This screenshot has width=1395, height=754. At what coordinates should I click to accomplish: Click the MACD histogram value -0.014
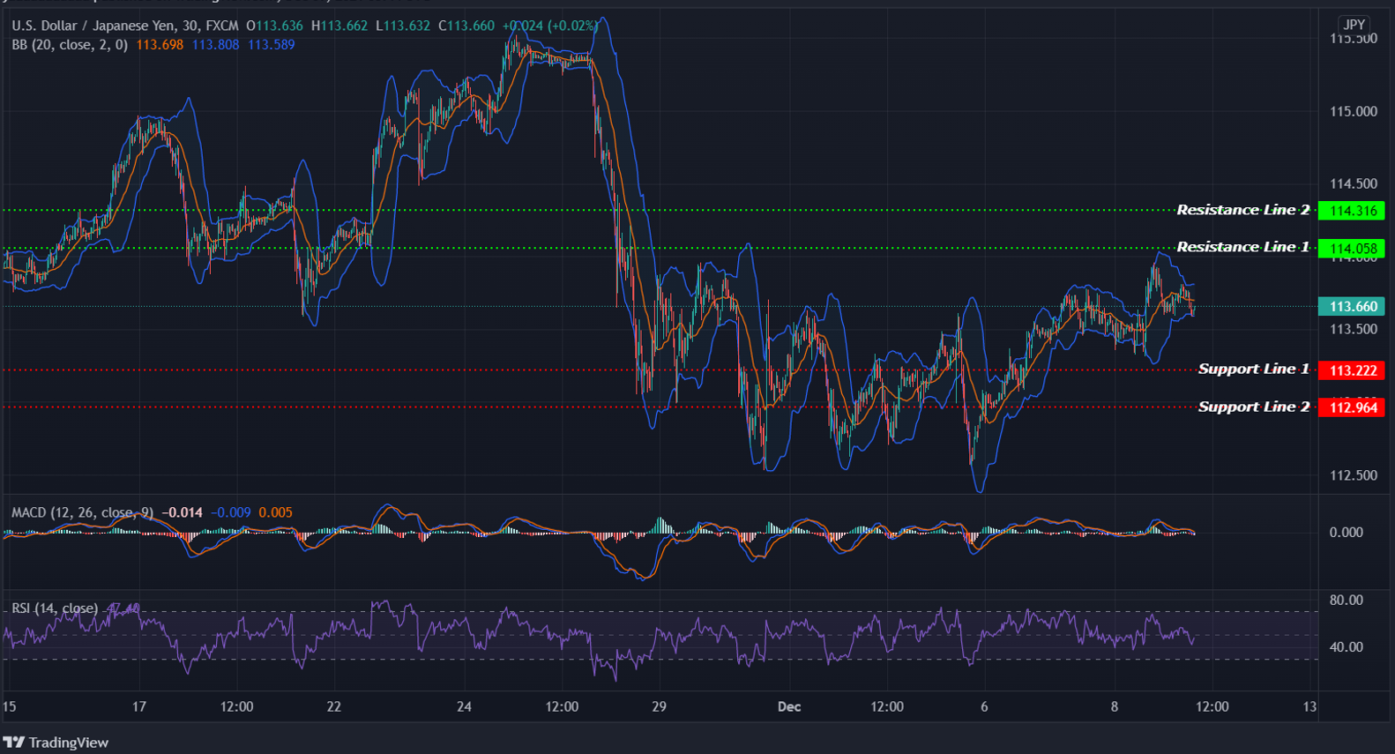[x=183, y=512]
